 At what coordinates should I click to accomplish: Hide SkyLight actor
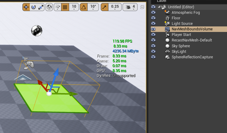click(x=153, y=51)
